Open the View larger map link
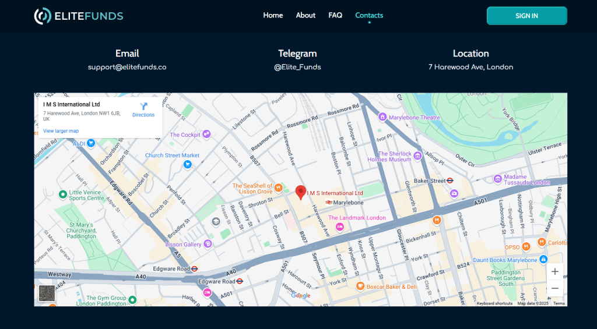This screenshot has height=329, width=597. coord(61,131)
